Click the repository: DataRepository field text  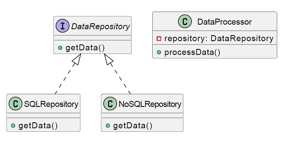coord(219,39)
